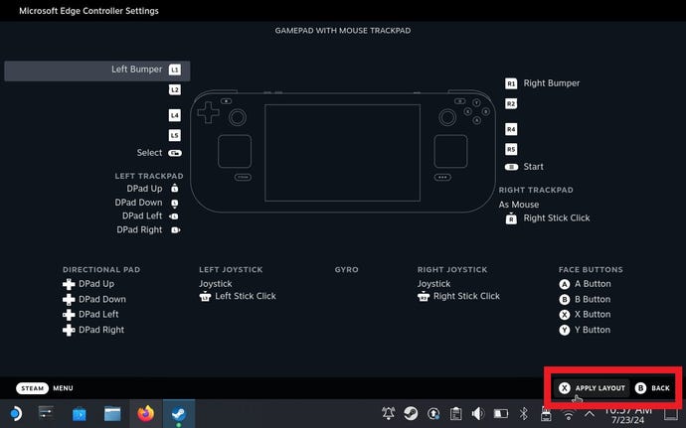Open the Steam icon in the taskbar
Viewport: 686px width, 428px height.
179,413
